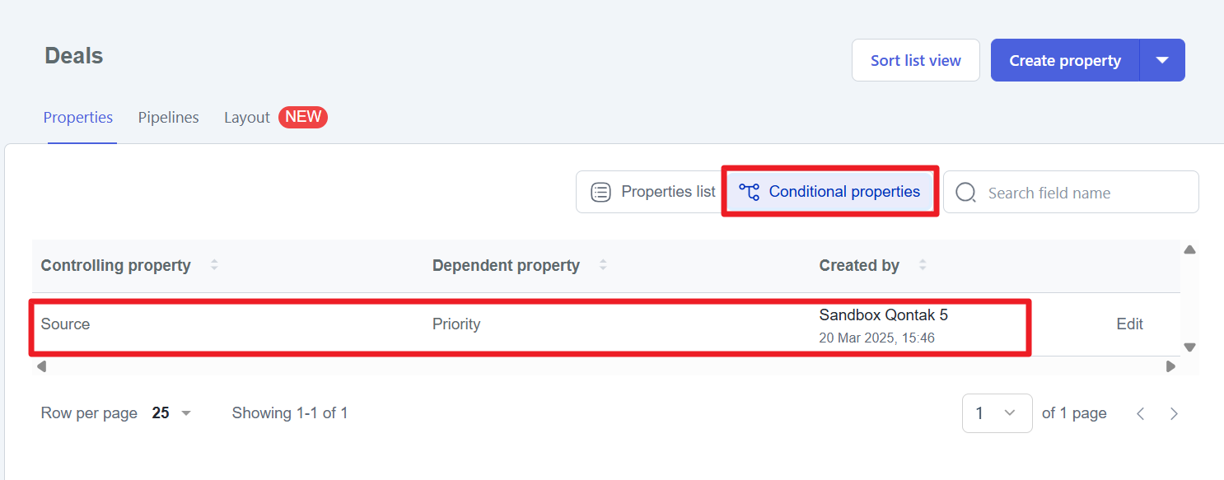This screenshot has height=480, width=1224.
Task: Switch to the Pipelines tab
Action: [168, 117]
